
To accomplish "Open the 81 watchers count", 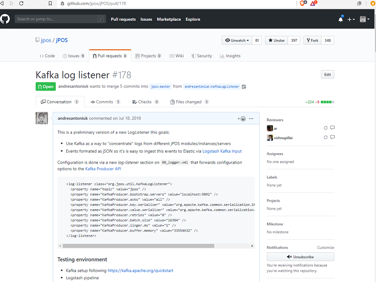I will pyautogui.click(x=257, y=40).
